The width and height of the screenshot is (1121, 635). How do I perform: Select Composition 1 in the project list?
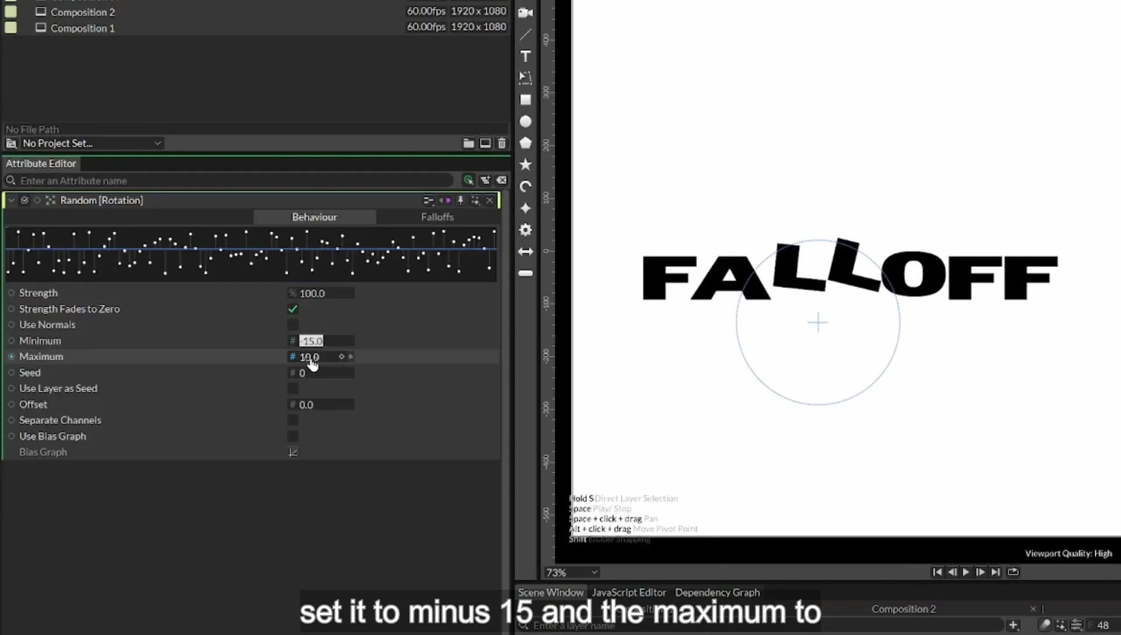pyautogui.click(x=82, y=27)
